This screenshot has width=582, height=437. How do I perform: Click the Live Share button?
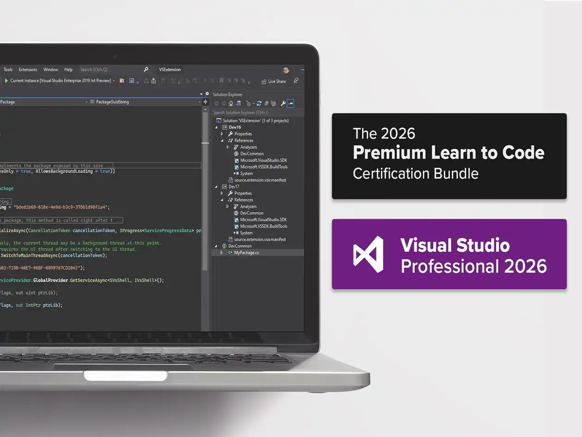[x=273, y=81]
